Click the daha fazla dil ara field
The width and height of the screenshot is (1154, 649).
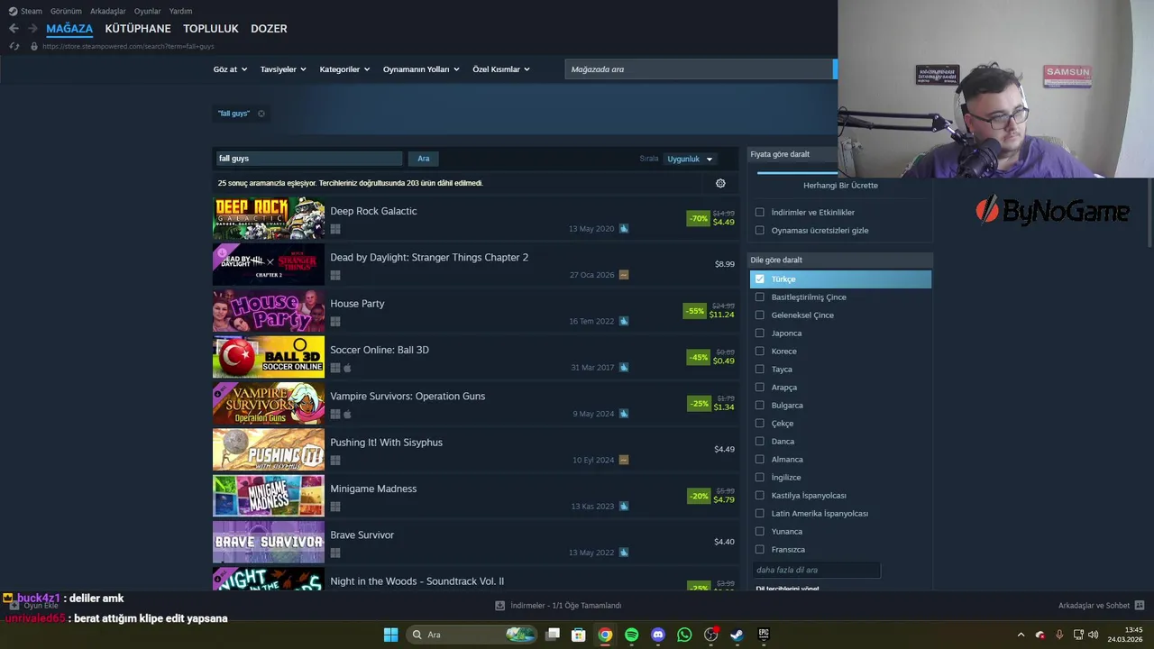coord(816,570)
